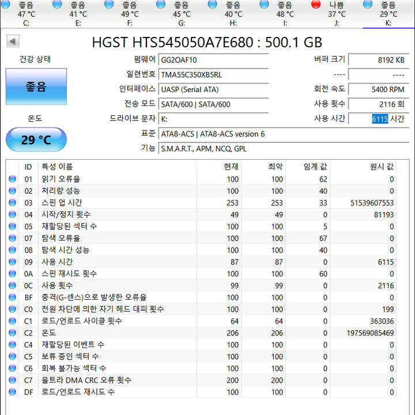Click the blue 좋음 health status button

pos(36,86)
